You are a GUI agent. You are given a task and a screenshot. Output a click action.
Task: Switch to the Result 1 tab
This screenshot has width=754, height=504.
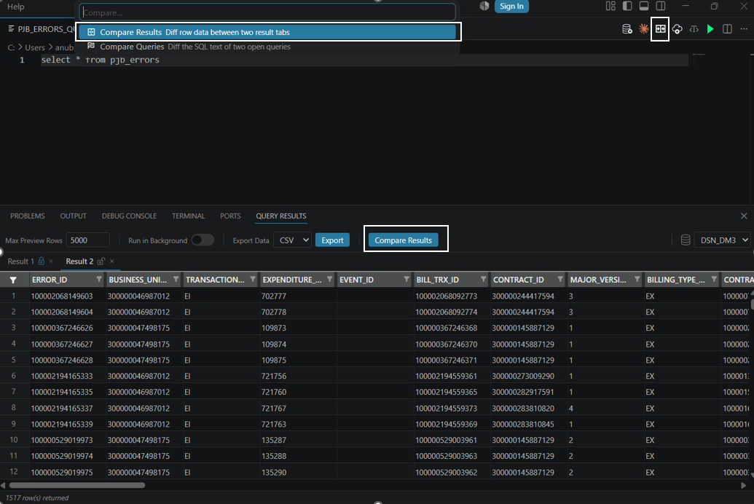20,261
